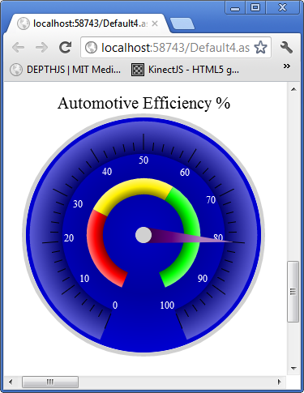Click the gauge label 70
Screen dimensions: 304x393
tap(211, 200)
